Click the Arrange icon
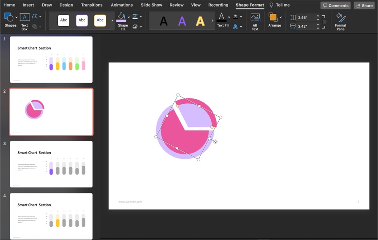Viewport: 378px width, 240px height. tap(273, 17)
